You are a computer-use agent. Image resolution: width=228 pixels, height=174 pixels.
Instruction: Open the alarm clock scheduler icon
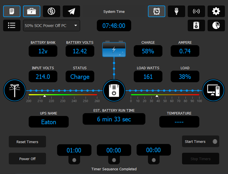tap(156, 11)
